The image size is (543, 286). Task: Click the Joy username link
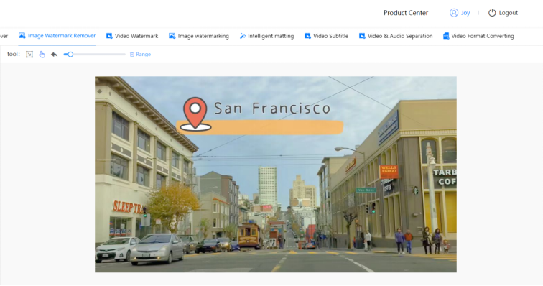coord(465,13)
